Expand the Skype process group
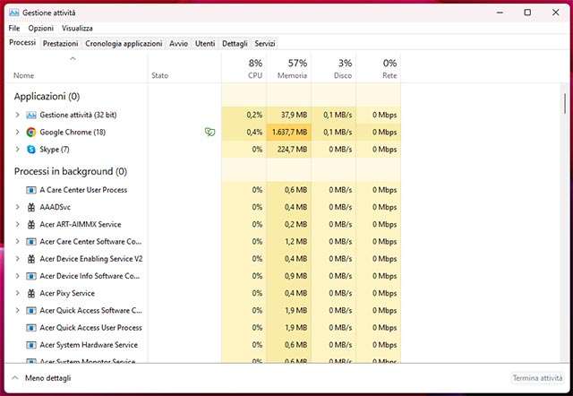 click(17, 149)
